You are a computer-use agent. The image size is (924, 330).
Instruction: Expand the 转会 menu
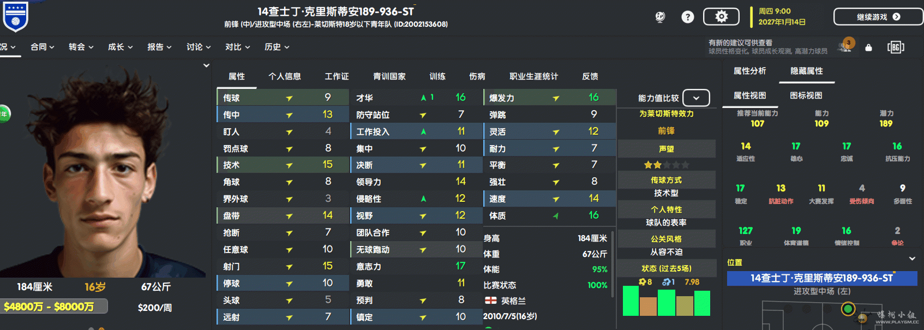[x=81, y=47]
